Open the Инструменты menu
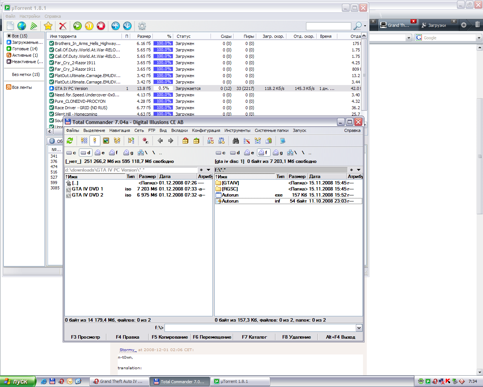 (x=237, y=130)
